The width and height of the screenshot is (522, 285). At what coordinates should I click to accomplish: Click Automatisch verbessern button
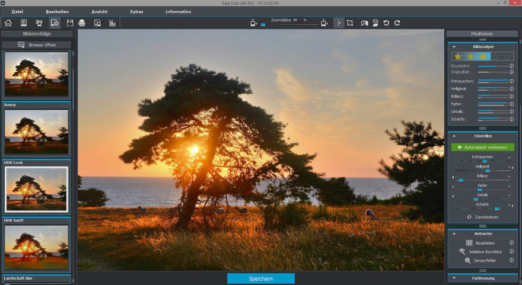click(x=482, y=147)
